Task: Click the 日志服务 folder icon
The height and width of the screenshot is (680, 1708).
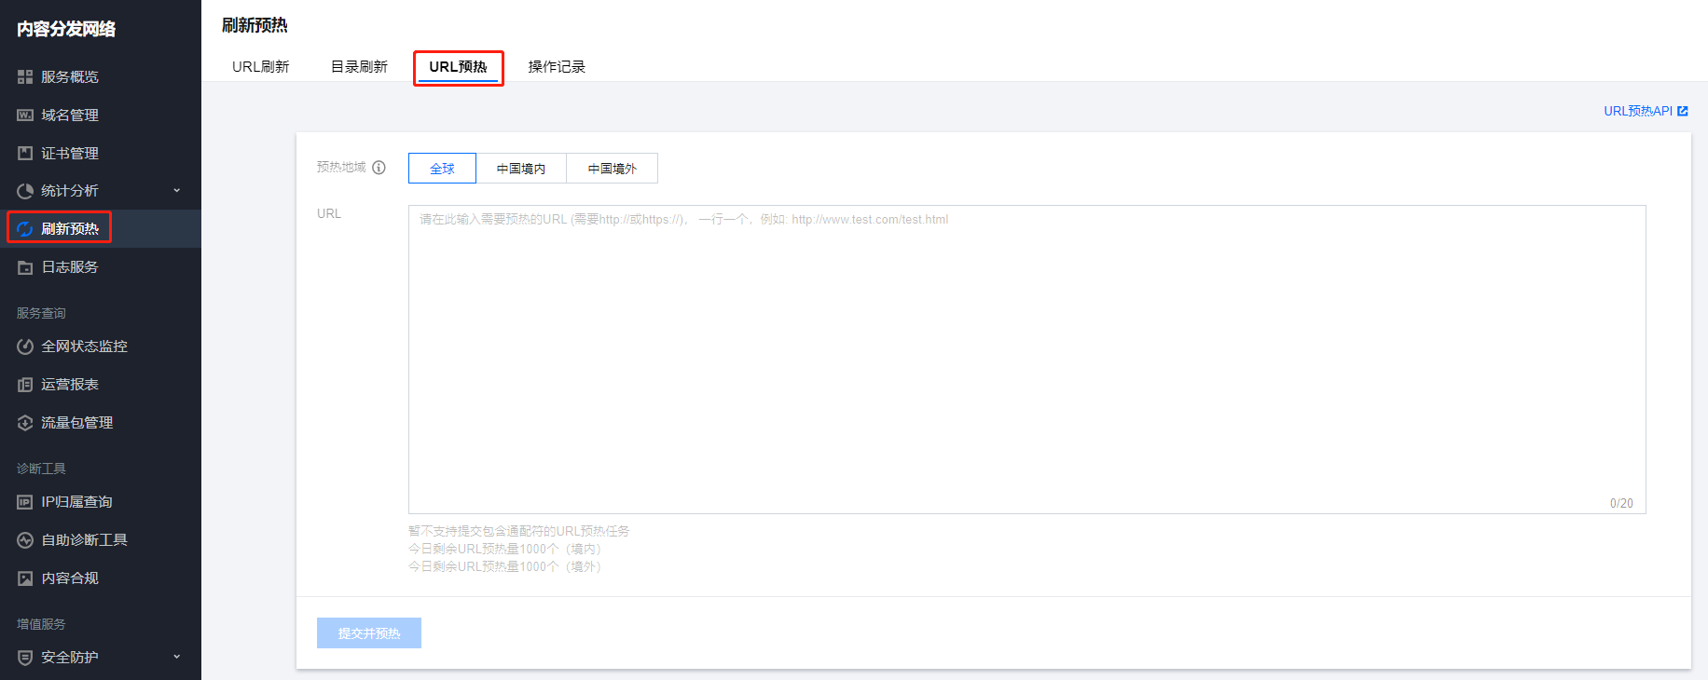Action: click(25, 267)
